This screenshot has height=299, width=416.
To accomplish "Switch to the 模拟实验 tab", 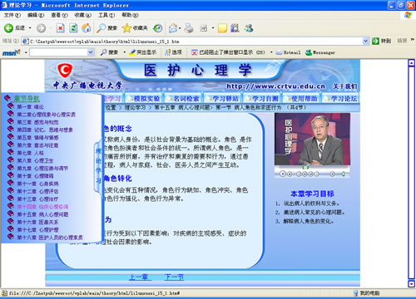I will 144,99.
